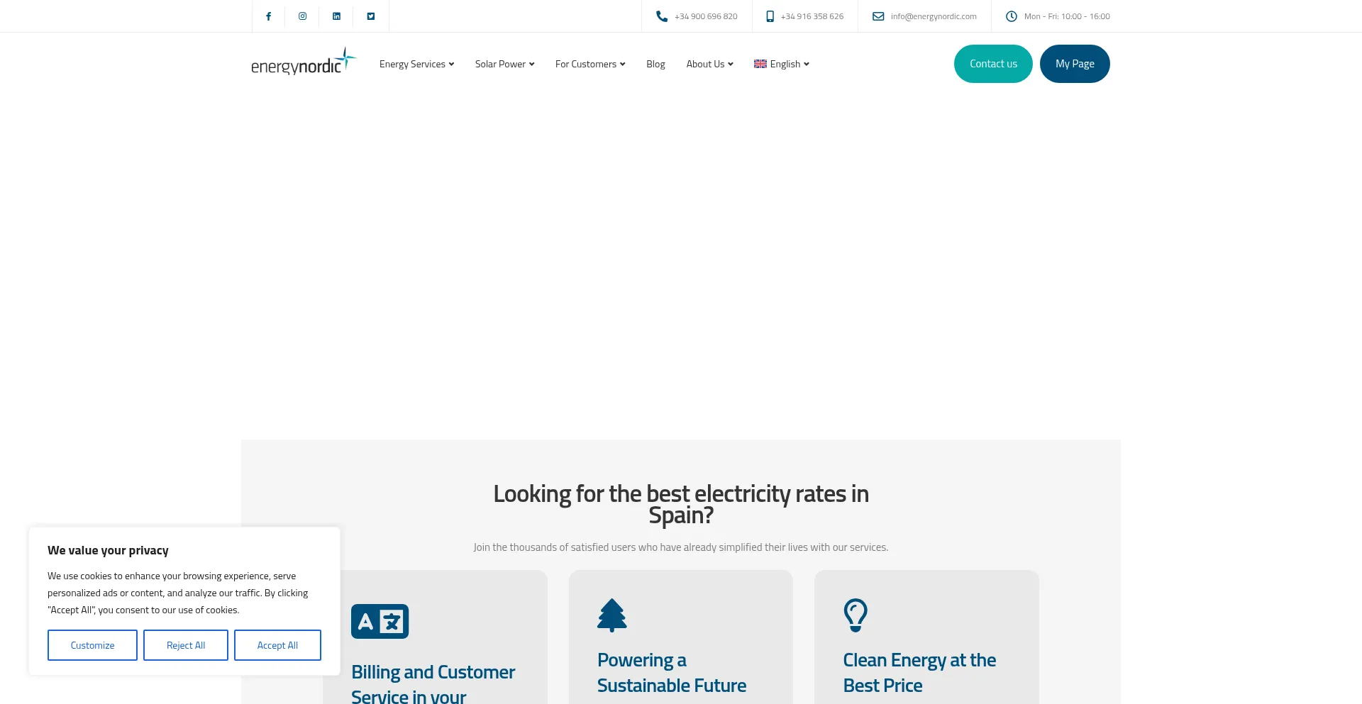Click the Twitter icon in top bar
This screenshot has height=704, width=1362.
point(370,16)
